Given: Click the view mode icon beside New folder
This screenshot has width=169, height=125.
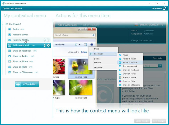Looking at the screenshot, I should point(76,44).
